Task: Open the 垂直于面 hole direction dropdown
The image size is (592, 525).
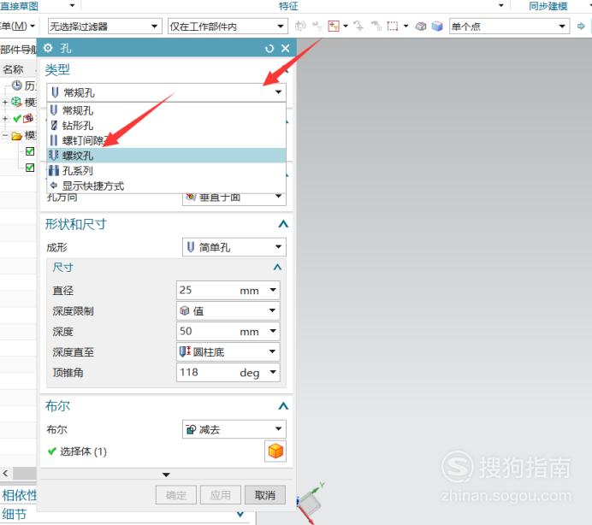Action: tap(234, 197)
